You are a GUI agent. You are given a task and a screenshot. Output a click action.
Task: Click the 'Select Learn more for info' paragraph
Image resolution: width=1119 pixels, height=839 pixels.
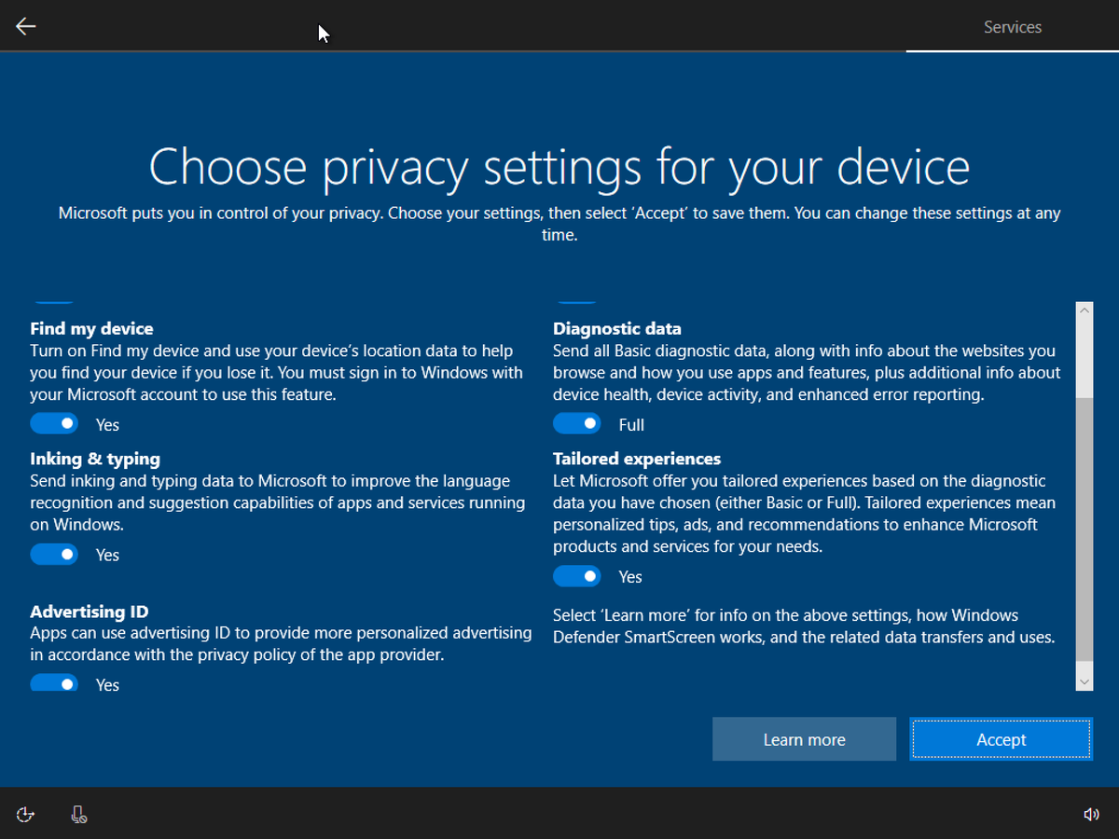(804, 626)
